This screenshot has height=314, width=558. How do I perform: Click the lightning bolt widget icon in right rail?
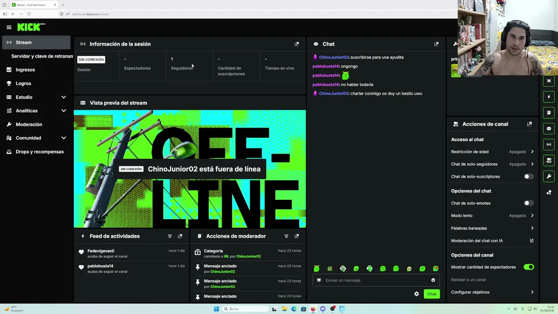(549, 97)
